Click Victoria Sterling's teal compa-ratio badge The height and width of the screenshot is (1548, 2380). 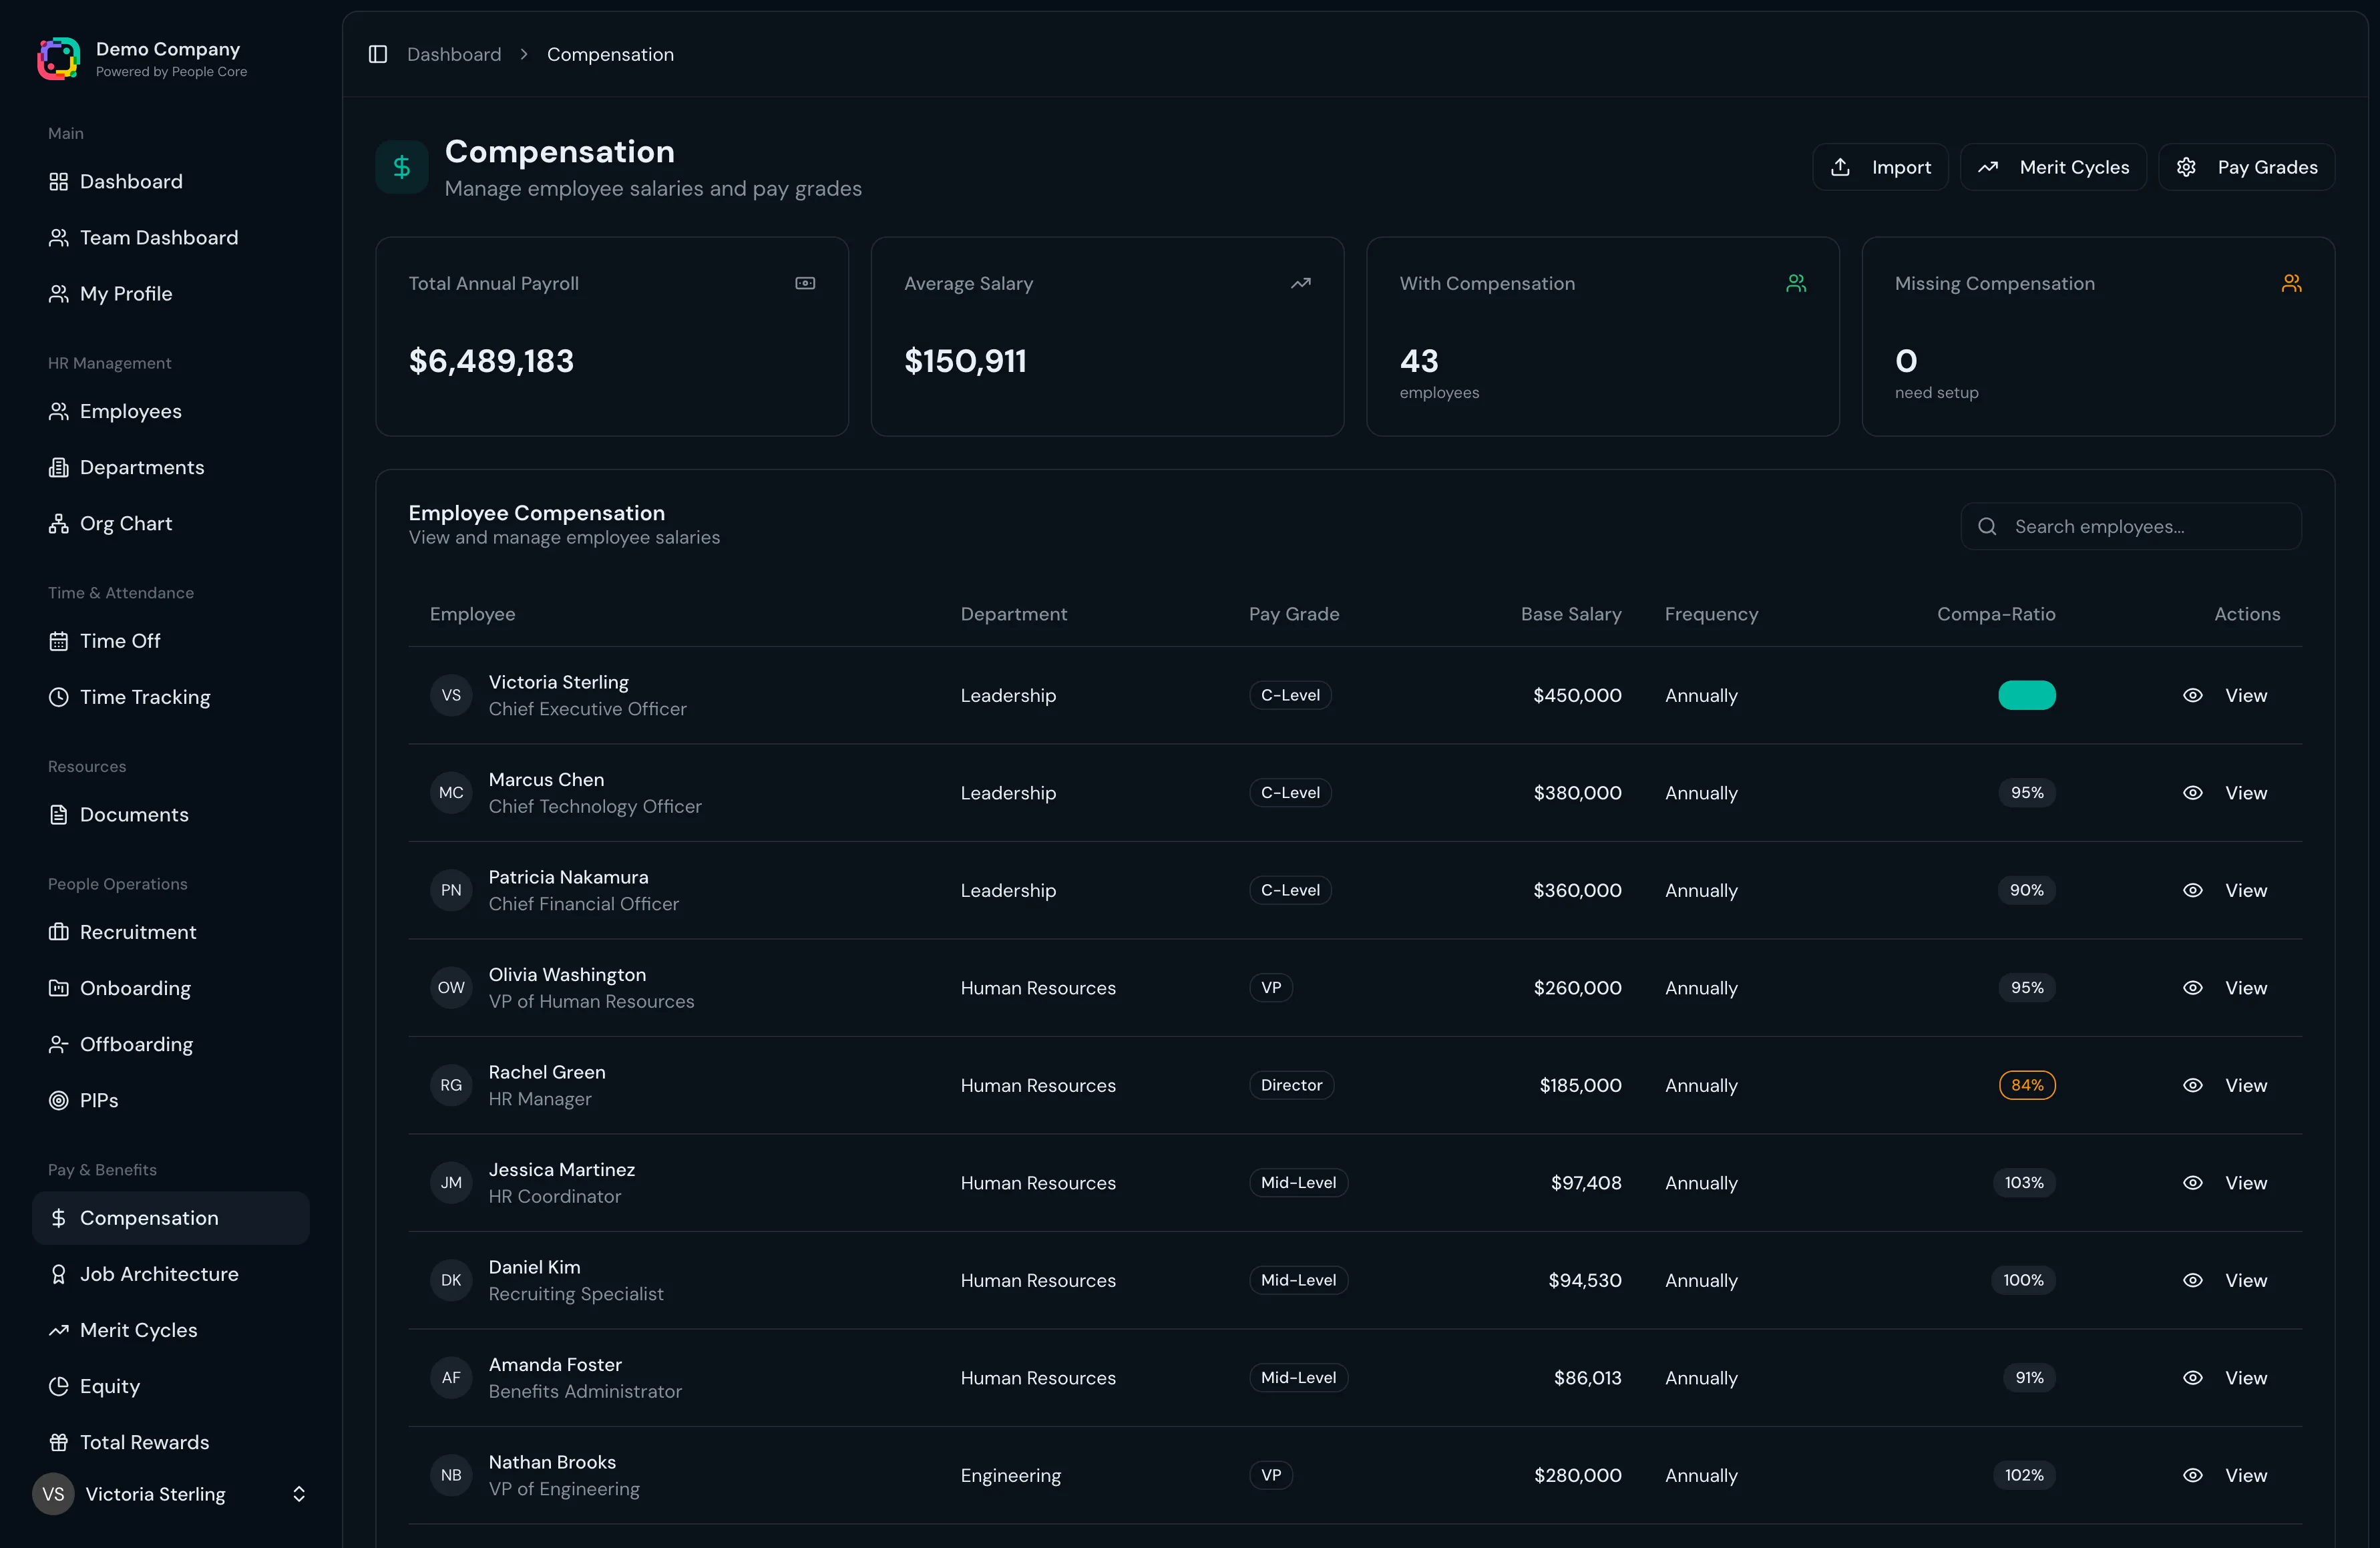pyautogui.click(x=2026, y=695)
